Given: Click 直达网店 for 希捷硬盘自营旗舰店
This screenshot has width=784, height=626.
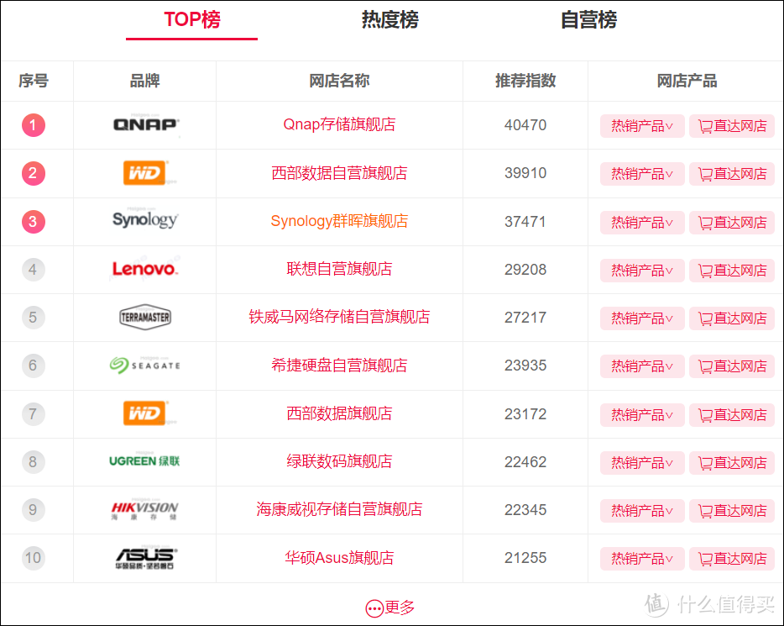Looking at the screenshot, I should 732,366.
